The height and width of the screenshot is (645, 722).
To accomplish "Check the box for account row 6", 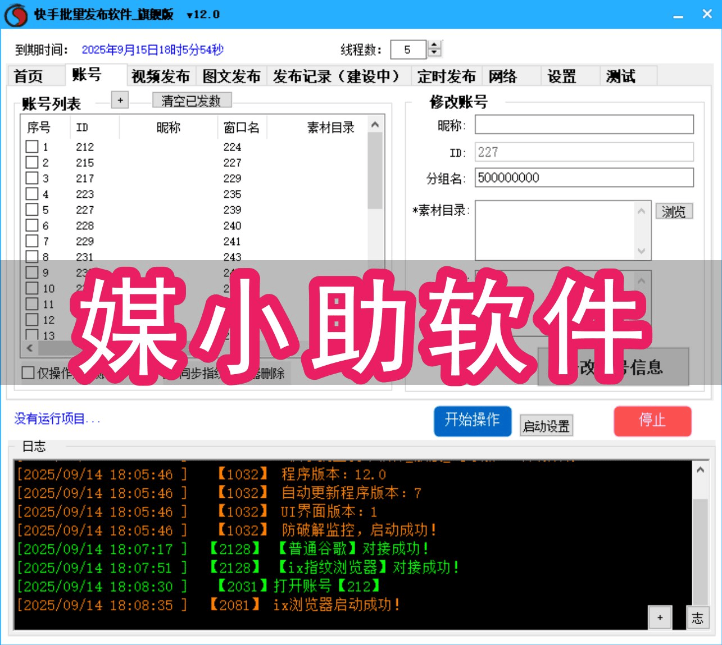I will pos(32,225).
